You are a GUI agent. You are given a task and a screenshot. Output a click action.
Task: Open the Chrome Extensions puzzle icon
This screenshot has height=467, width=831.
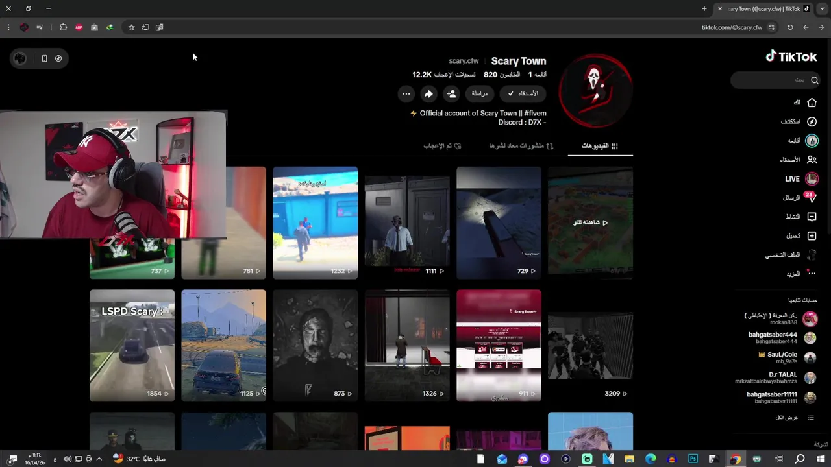tap(63, 27)
